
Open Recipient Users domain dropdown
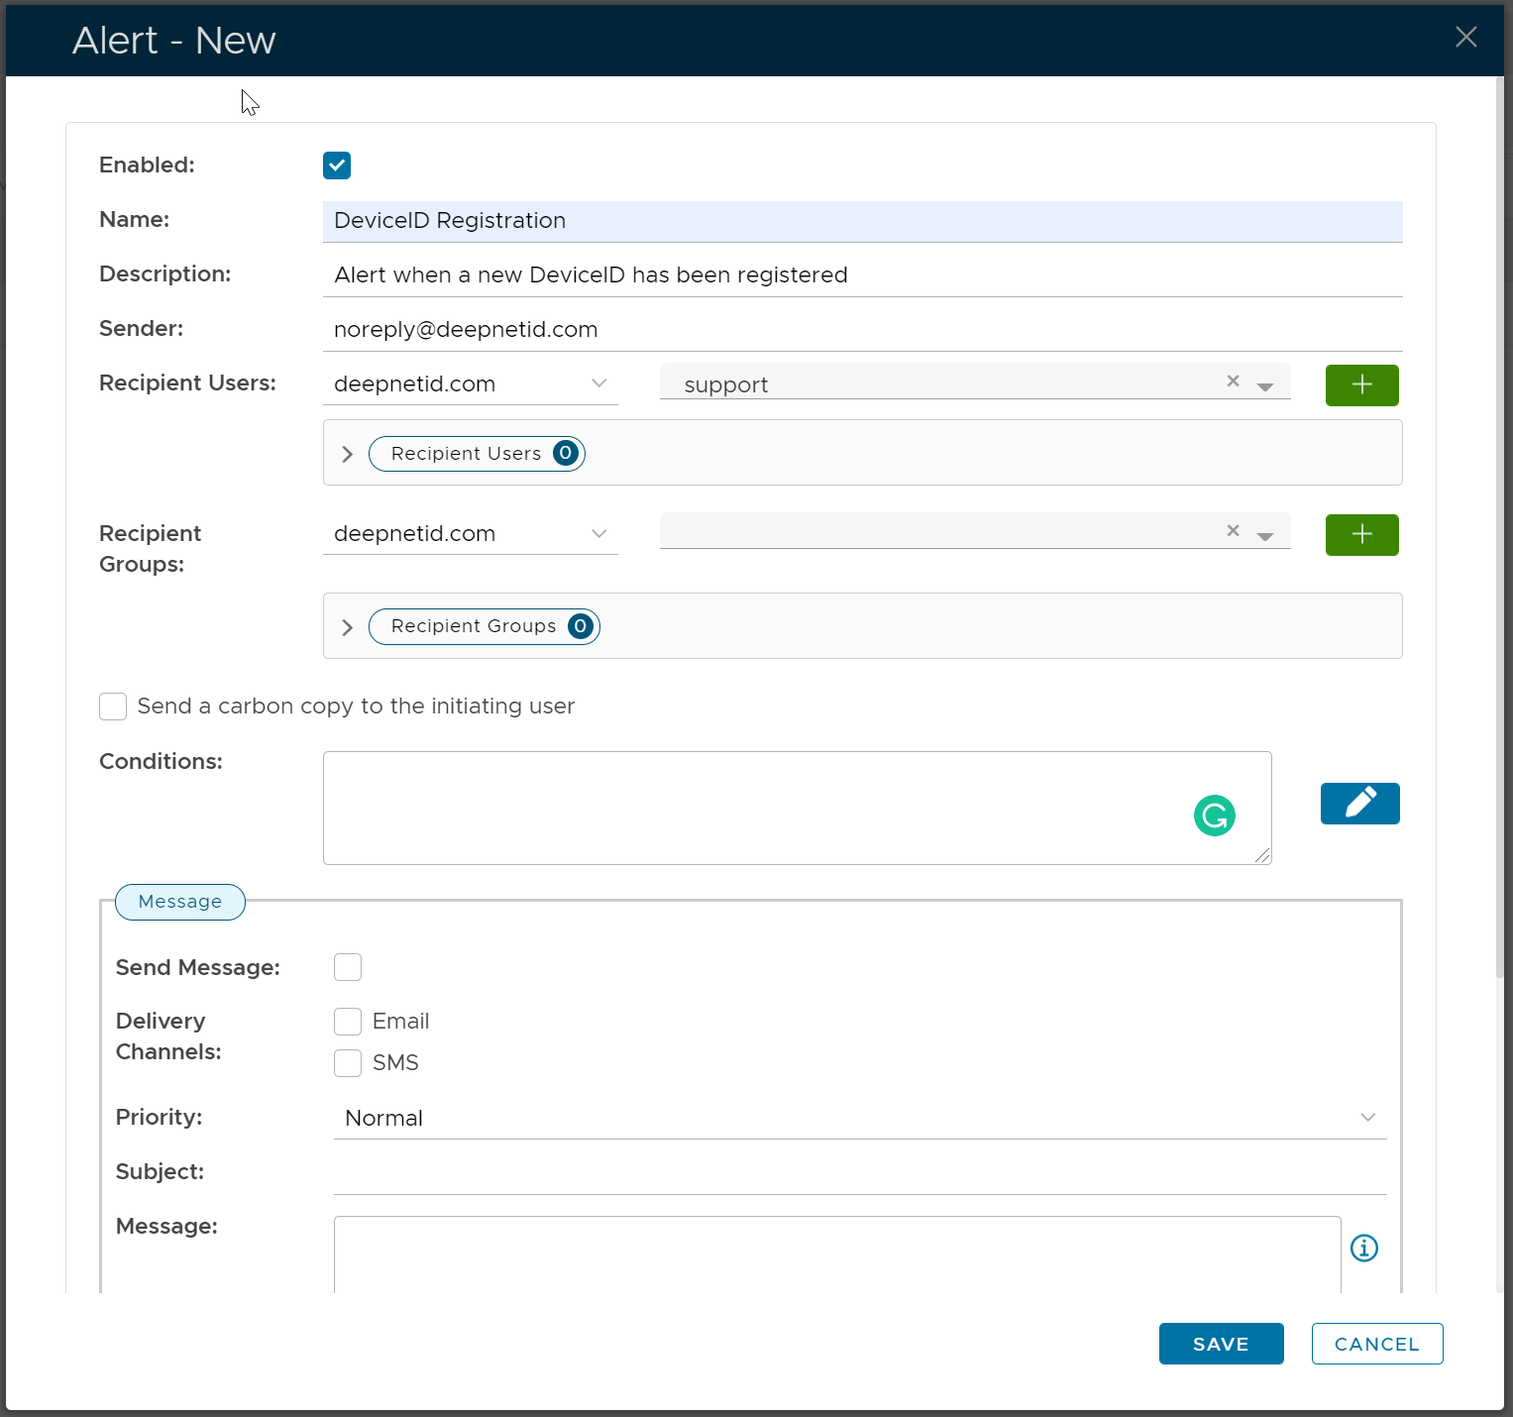[470, 384]
